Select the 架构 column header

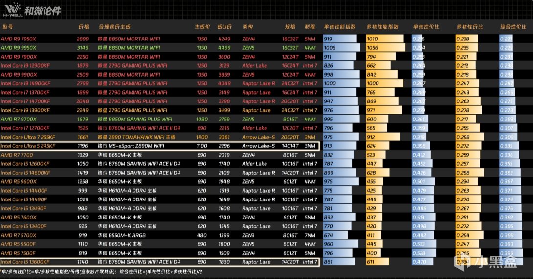click(x=247, y=27)
